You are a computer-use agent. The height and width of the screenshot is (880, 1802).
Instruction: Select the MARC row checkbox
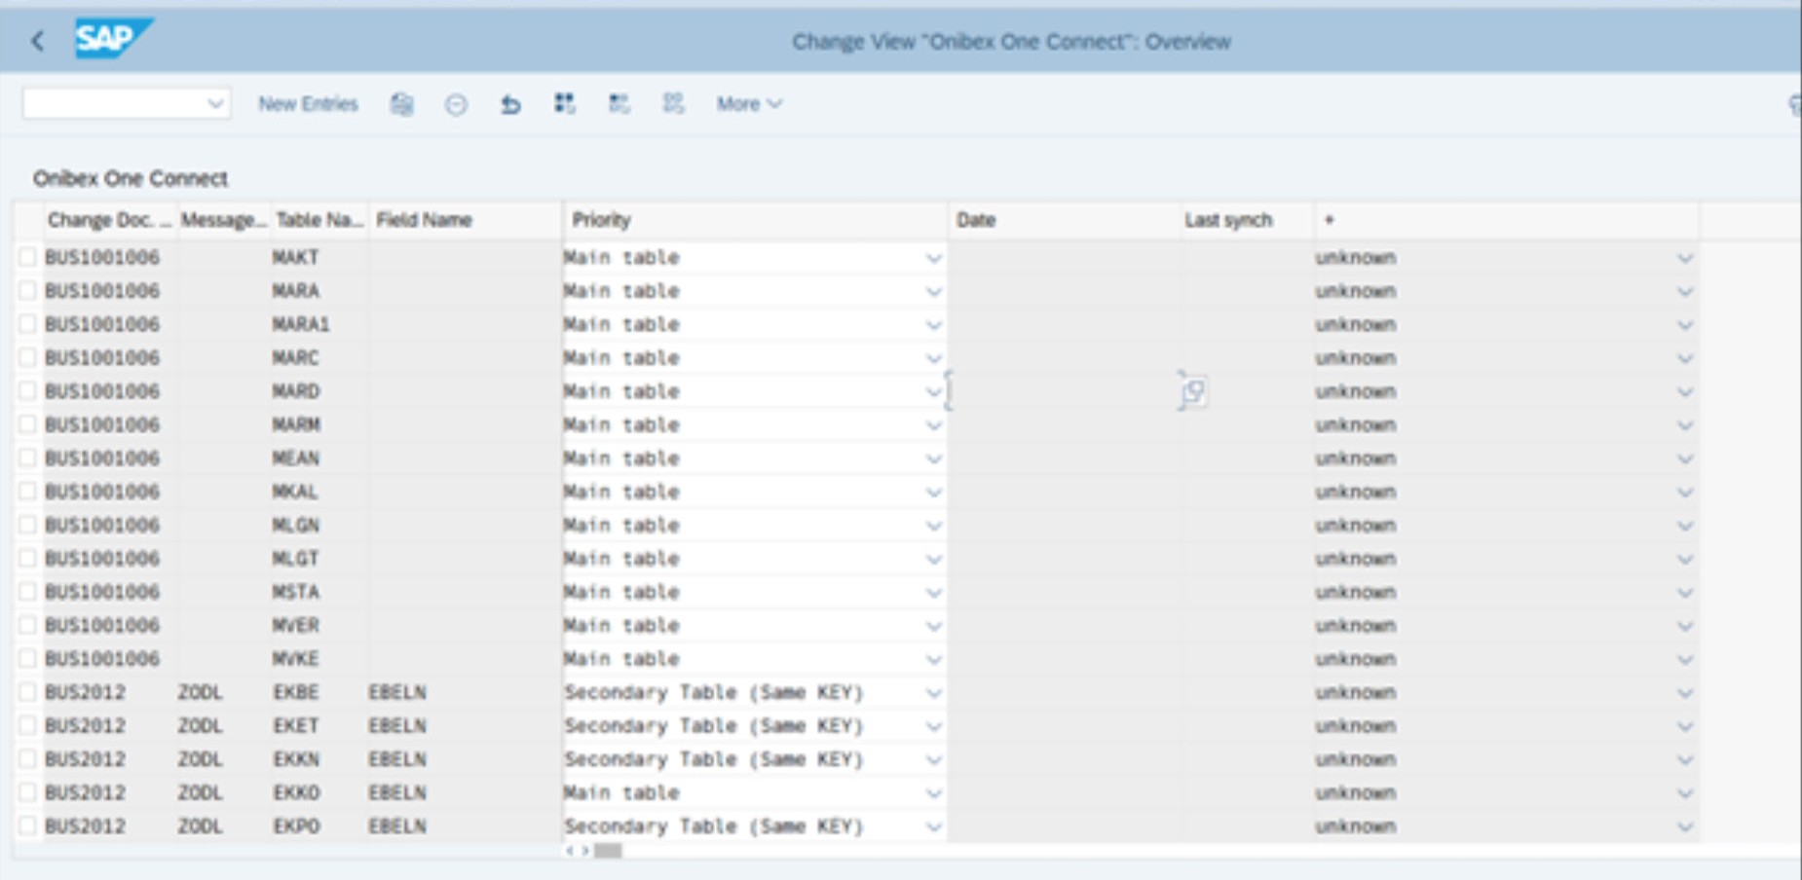(27, 357)
